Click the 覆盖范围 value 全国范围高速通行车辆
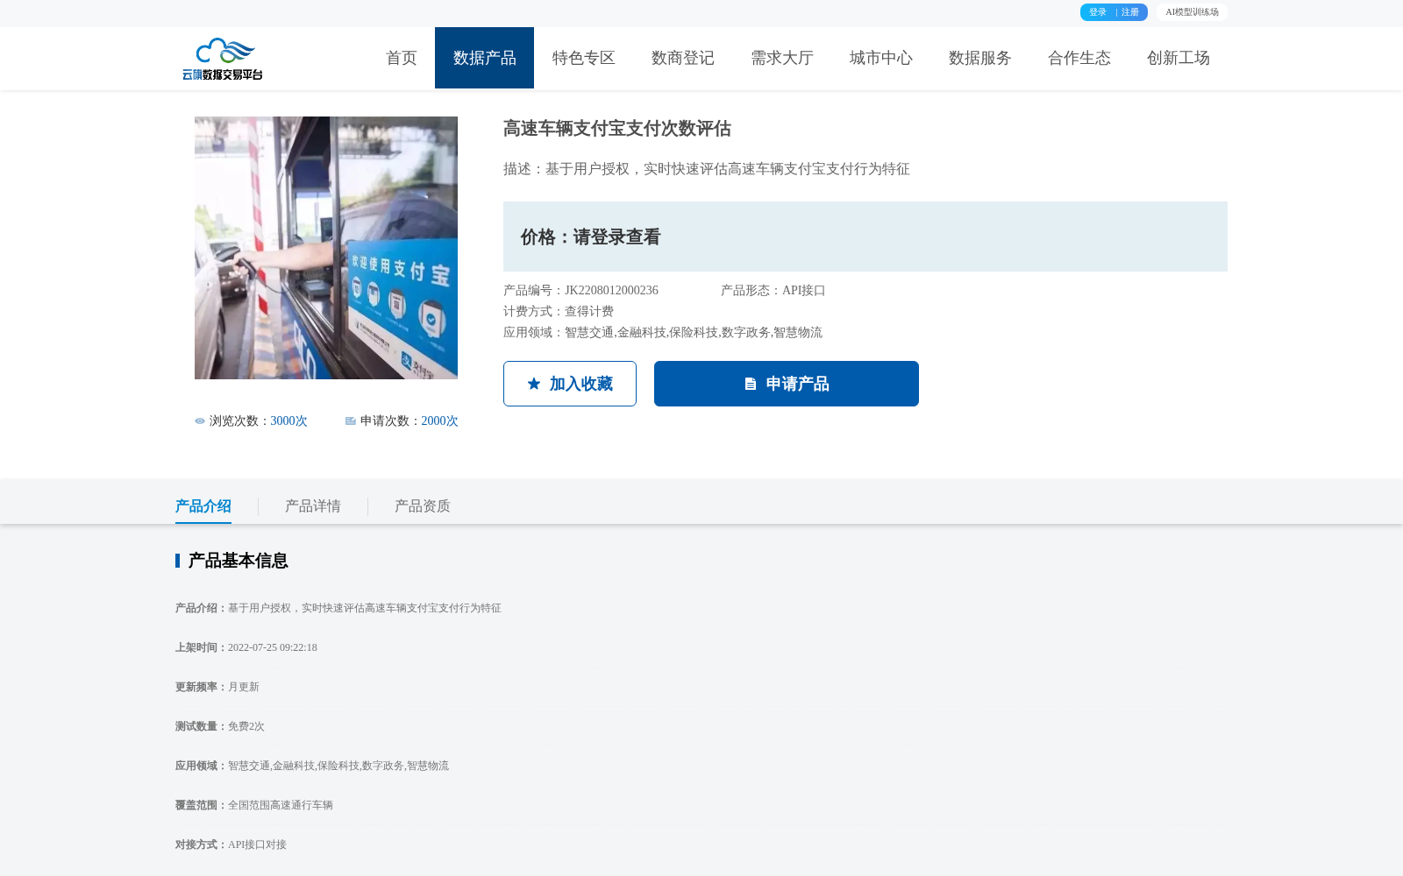 pyautogui.click(x=281, y=806)
